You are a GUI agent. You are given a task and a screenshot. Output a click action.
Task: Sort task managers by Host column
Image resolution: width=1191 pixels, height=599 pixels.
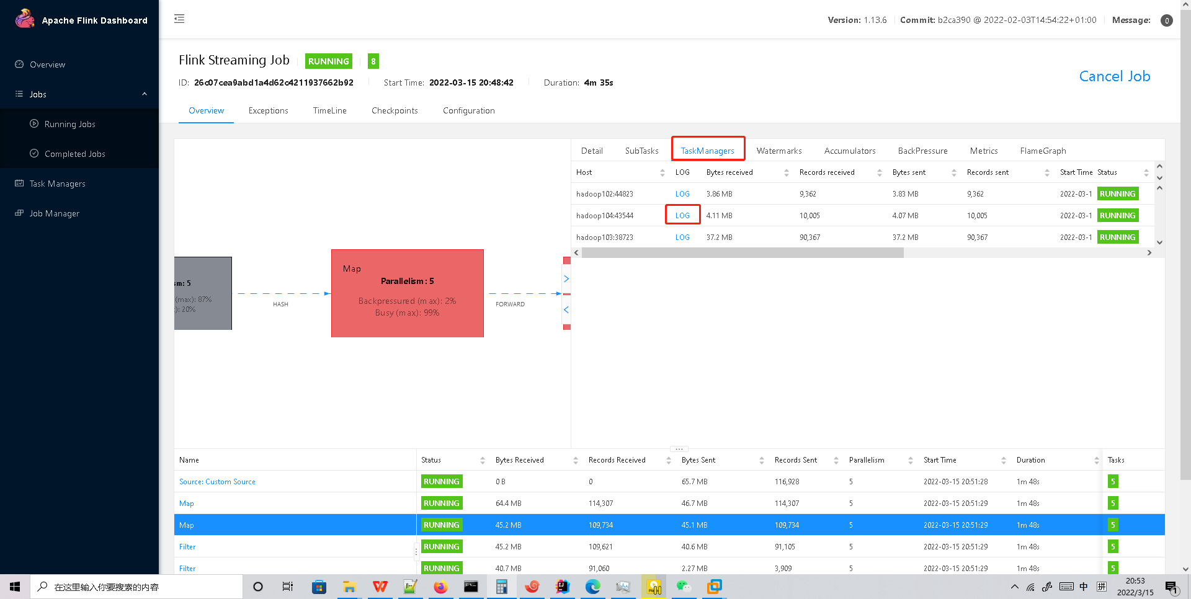pos(662,172)
